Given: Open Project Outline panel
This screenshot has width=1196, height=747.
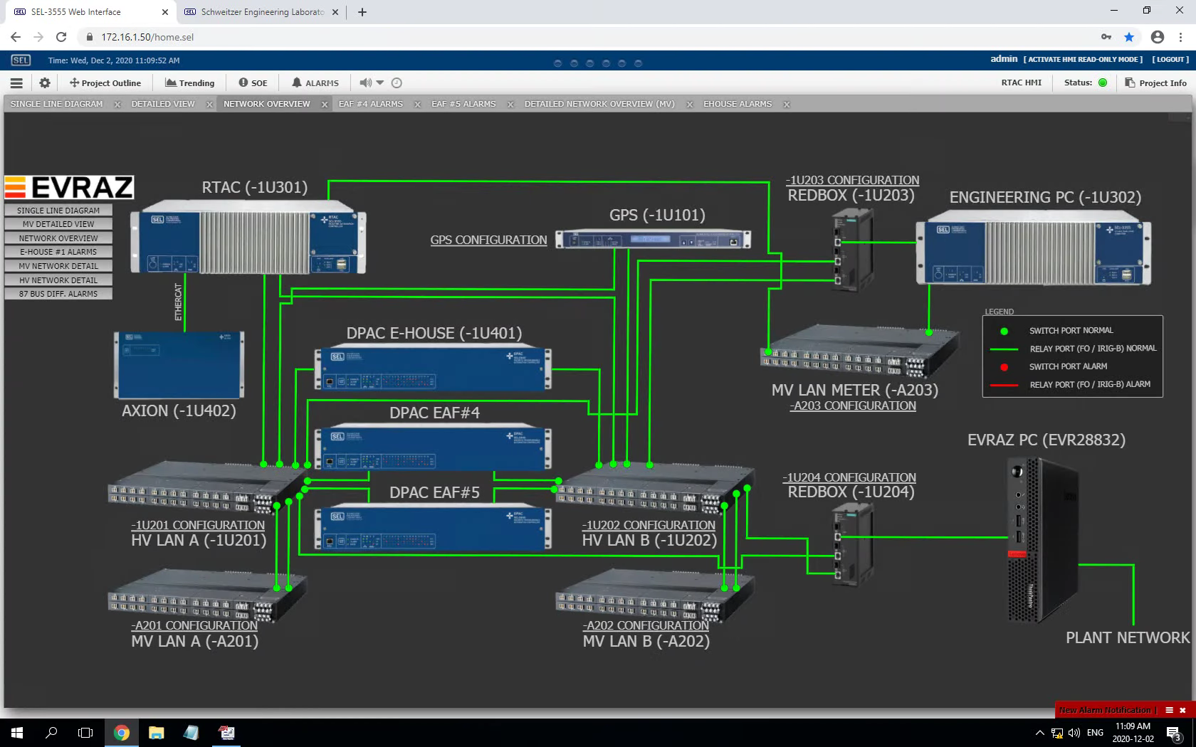Looking at the screenshot, I should (x=105, y=83).
